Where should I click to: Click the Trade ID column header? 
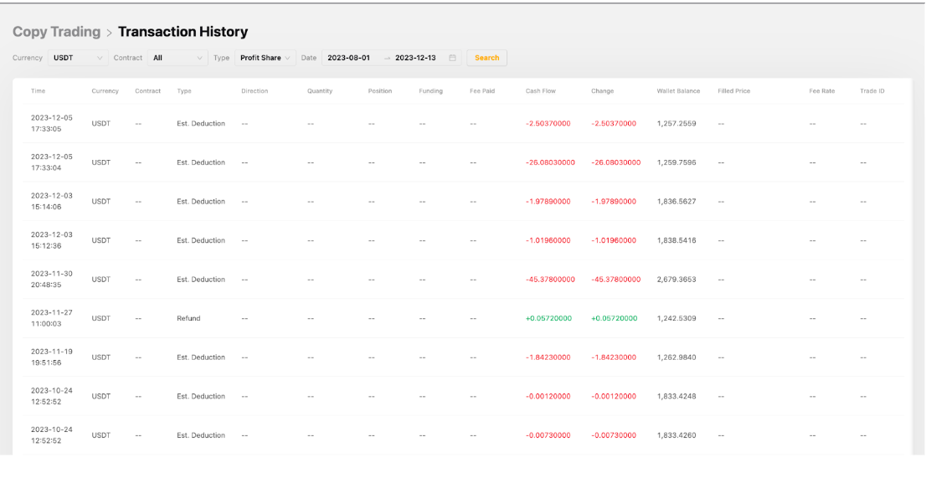point(872,90)
